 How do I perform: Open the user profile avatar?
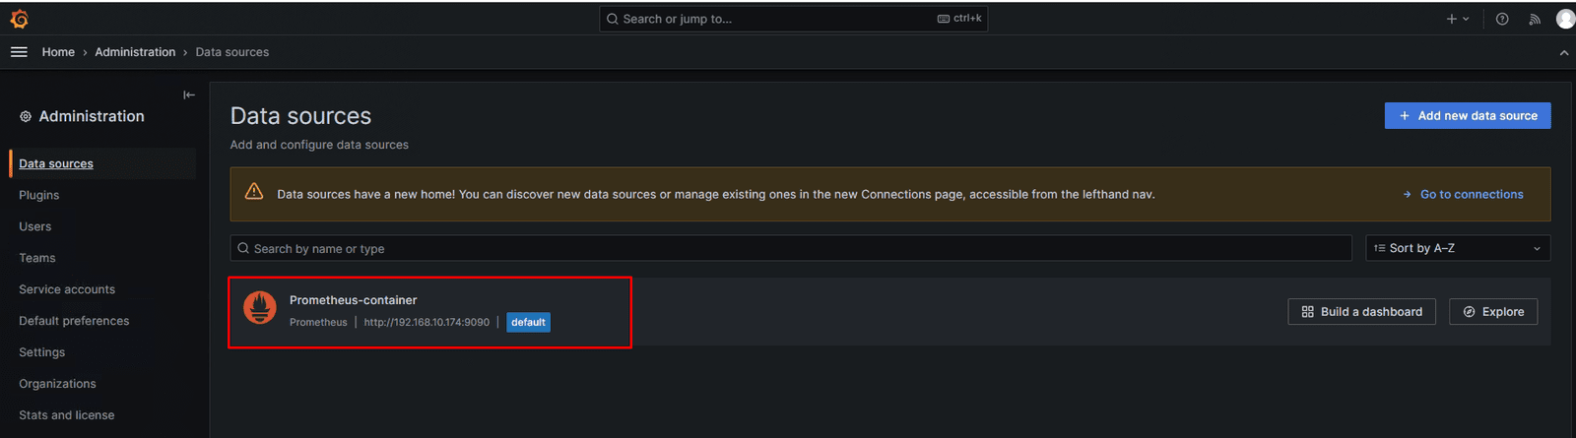pos(1565,19)
